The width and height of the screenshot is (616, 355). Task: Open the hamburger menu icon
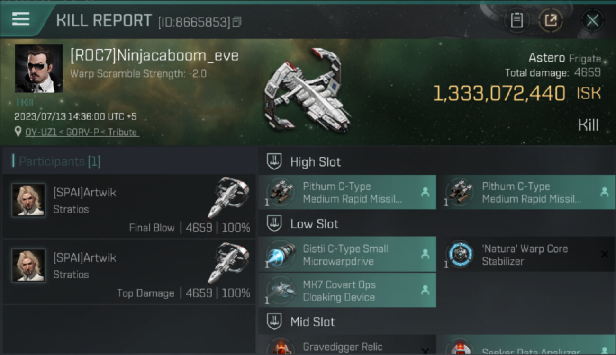[21, 19]
